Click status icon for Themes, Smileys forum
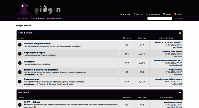199x108 pixels. pyautogui.click(x=20, y=72)
